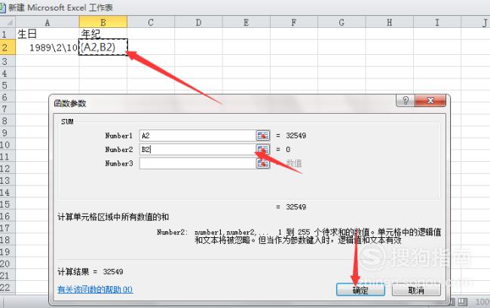Click cell B2 showing (A2,B2)

(x=103, y=47)
